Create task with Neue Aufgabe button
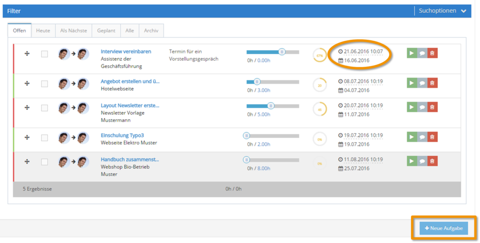The width and height of the screenshot is (480, 243). [443, 228]
